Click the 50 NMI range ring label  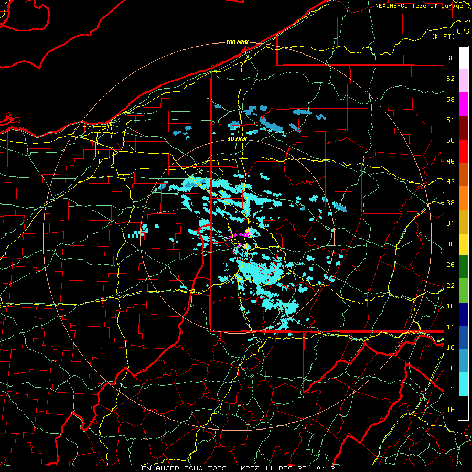[237, 139]
